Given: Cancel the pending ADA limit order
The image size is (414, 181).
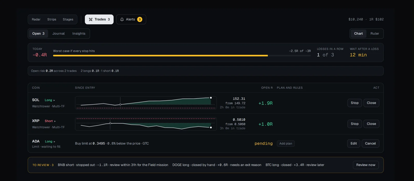Looking at the screenshot, I should coord(371,144).
